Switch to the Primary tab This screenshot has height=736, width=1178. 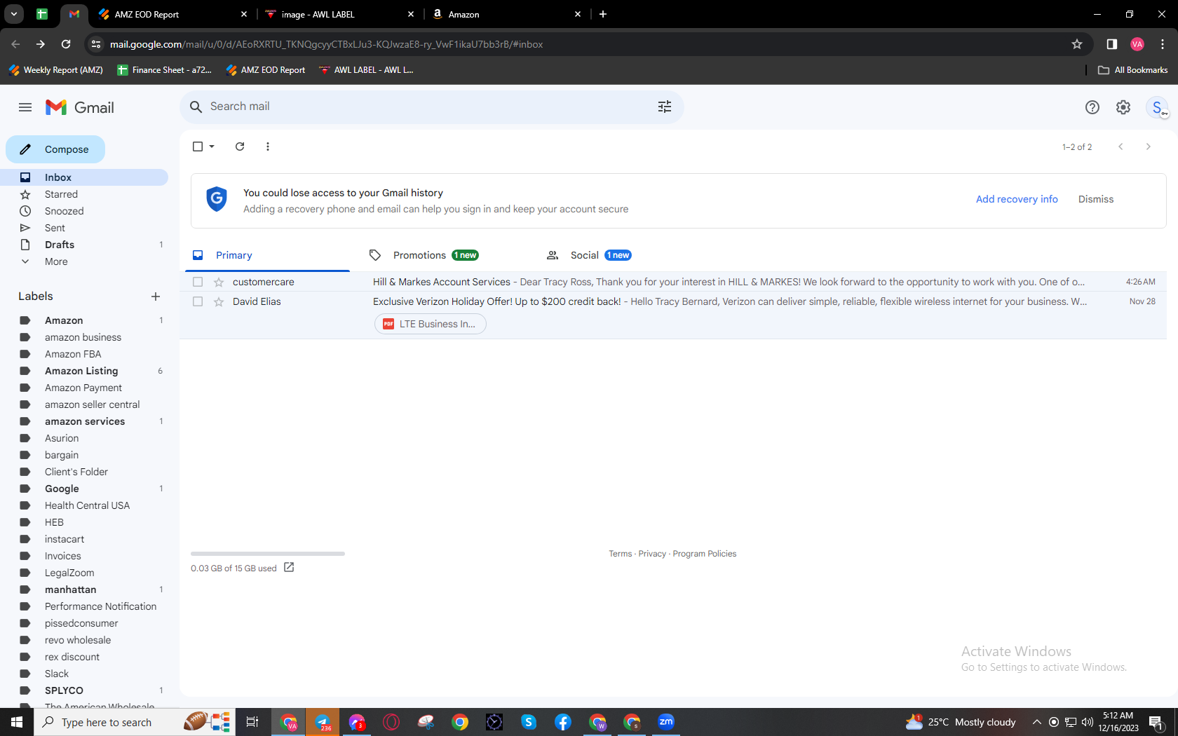click(x=267, y=255)
